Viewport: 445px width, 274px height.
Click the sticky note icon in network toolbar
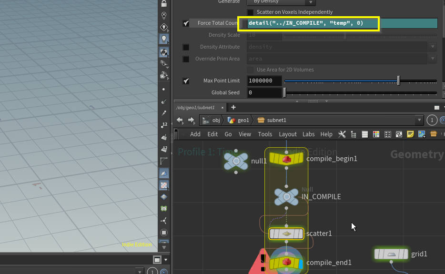tap(411, 134)
